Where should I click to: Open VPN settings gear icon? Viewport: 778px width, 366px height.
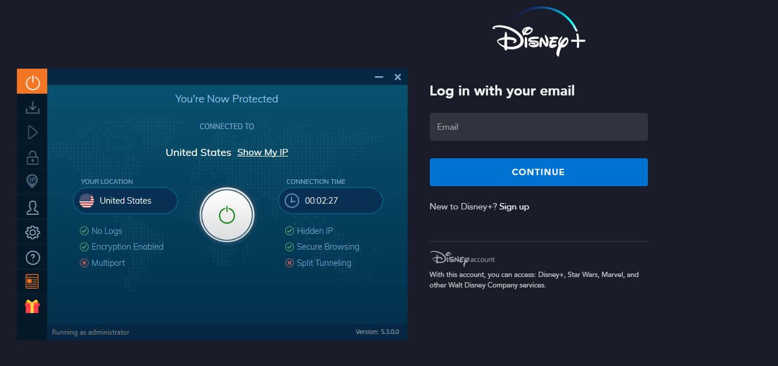(33, 233)
